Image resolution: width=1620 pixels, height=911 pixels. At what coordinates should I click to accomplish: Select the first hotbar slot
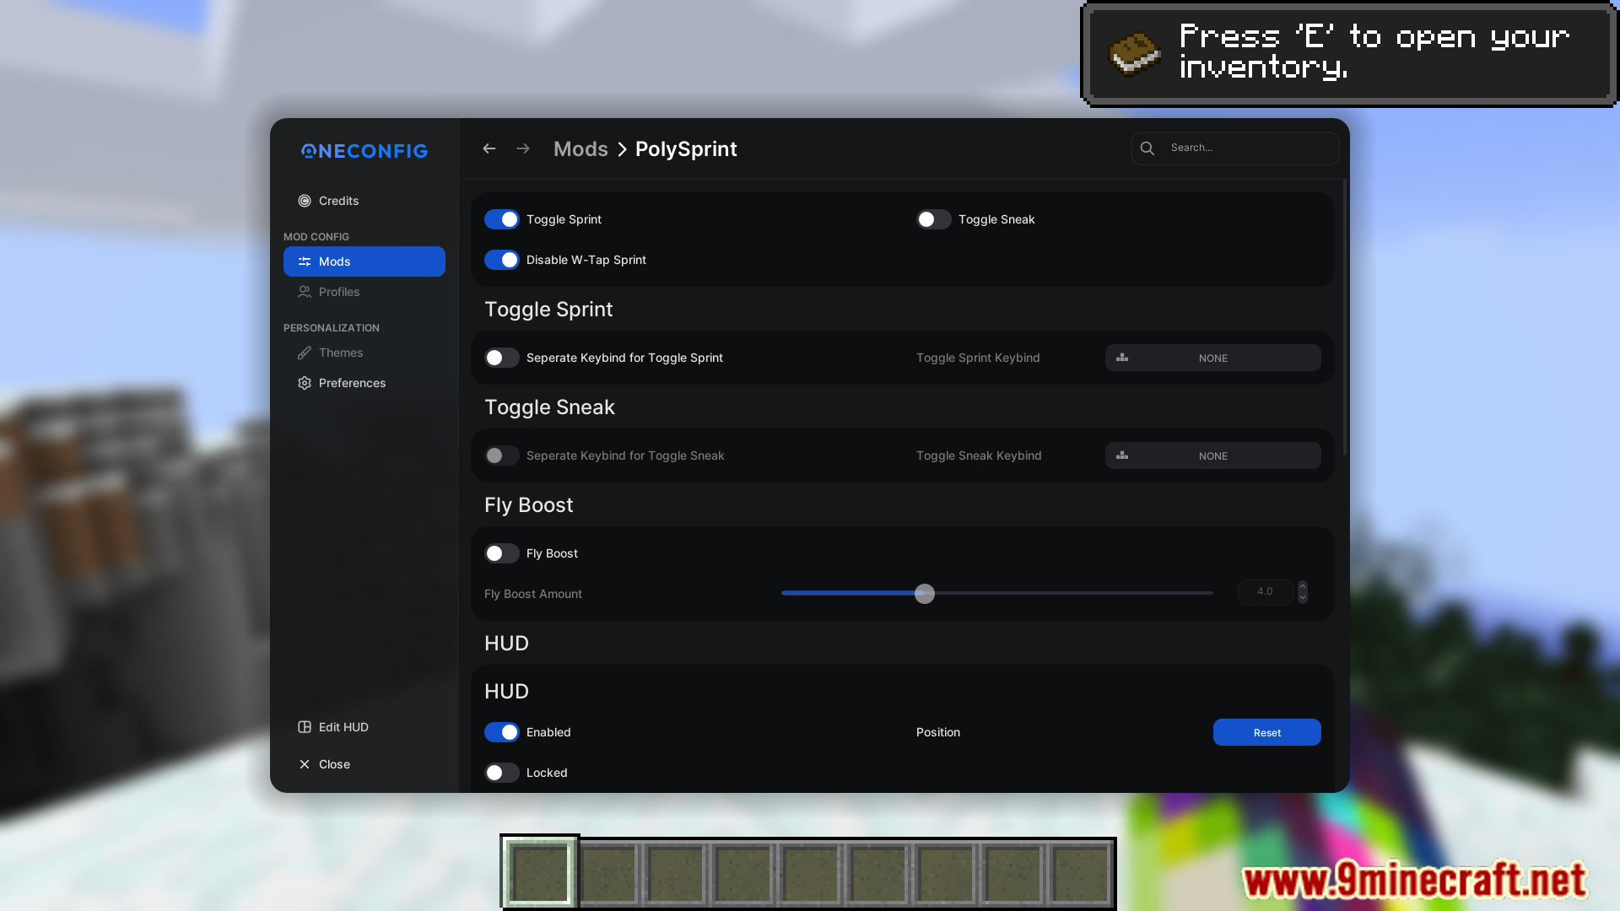click(540, 873)
